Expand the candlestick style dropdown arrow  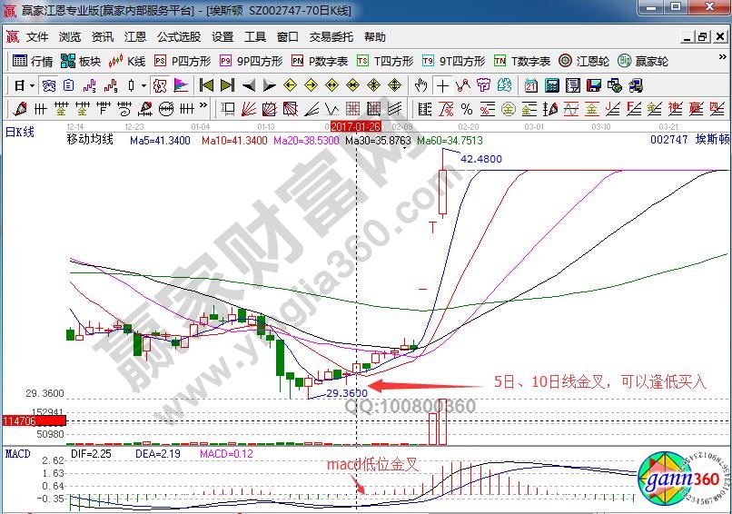click(x=144, y=85)
